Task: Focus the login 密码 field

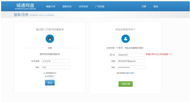Action: pos(55,67)
